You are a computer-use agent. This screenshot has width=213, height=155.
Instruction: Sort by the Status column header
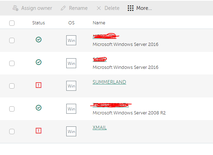[x=38, y=23]
